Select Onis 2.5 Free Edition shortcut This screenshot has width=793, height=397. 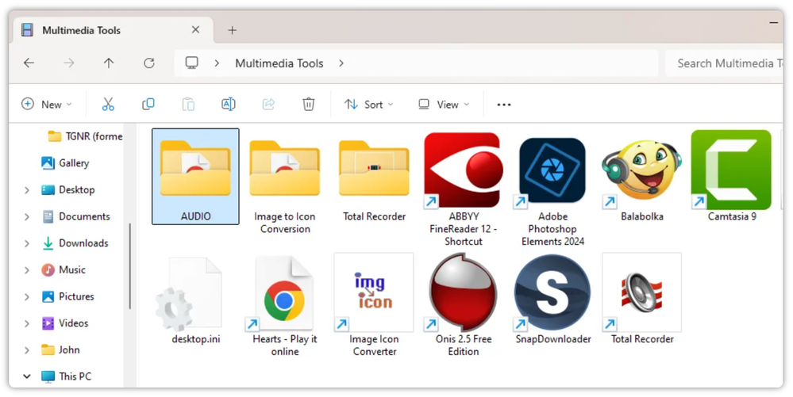[x=464, y=305]
